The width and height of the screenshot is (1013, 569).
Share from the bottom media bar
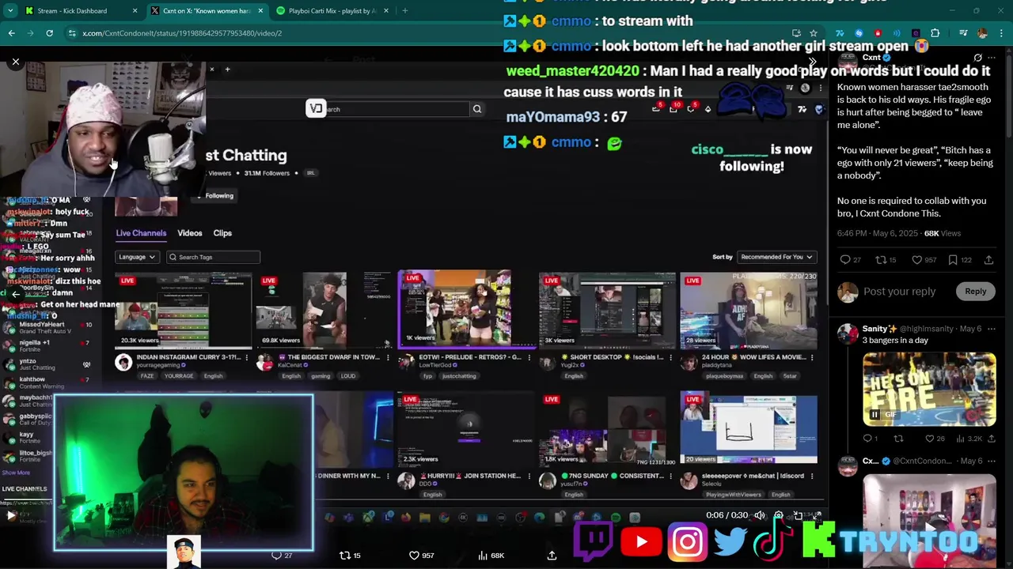tap(552, 556)
